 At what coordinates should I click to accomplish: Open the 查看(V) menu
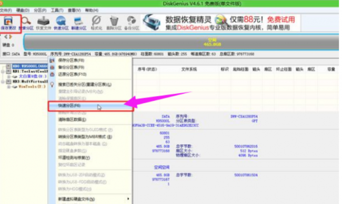[x=74, y=10]
